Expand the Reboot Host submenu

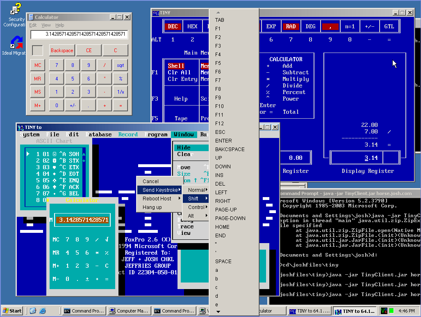coord(157,198)
